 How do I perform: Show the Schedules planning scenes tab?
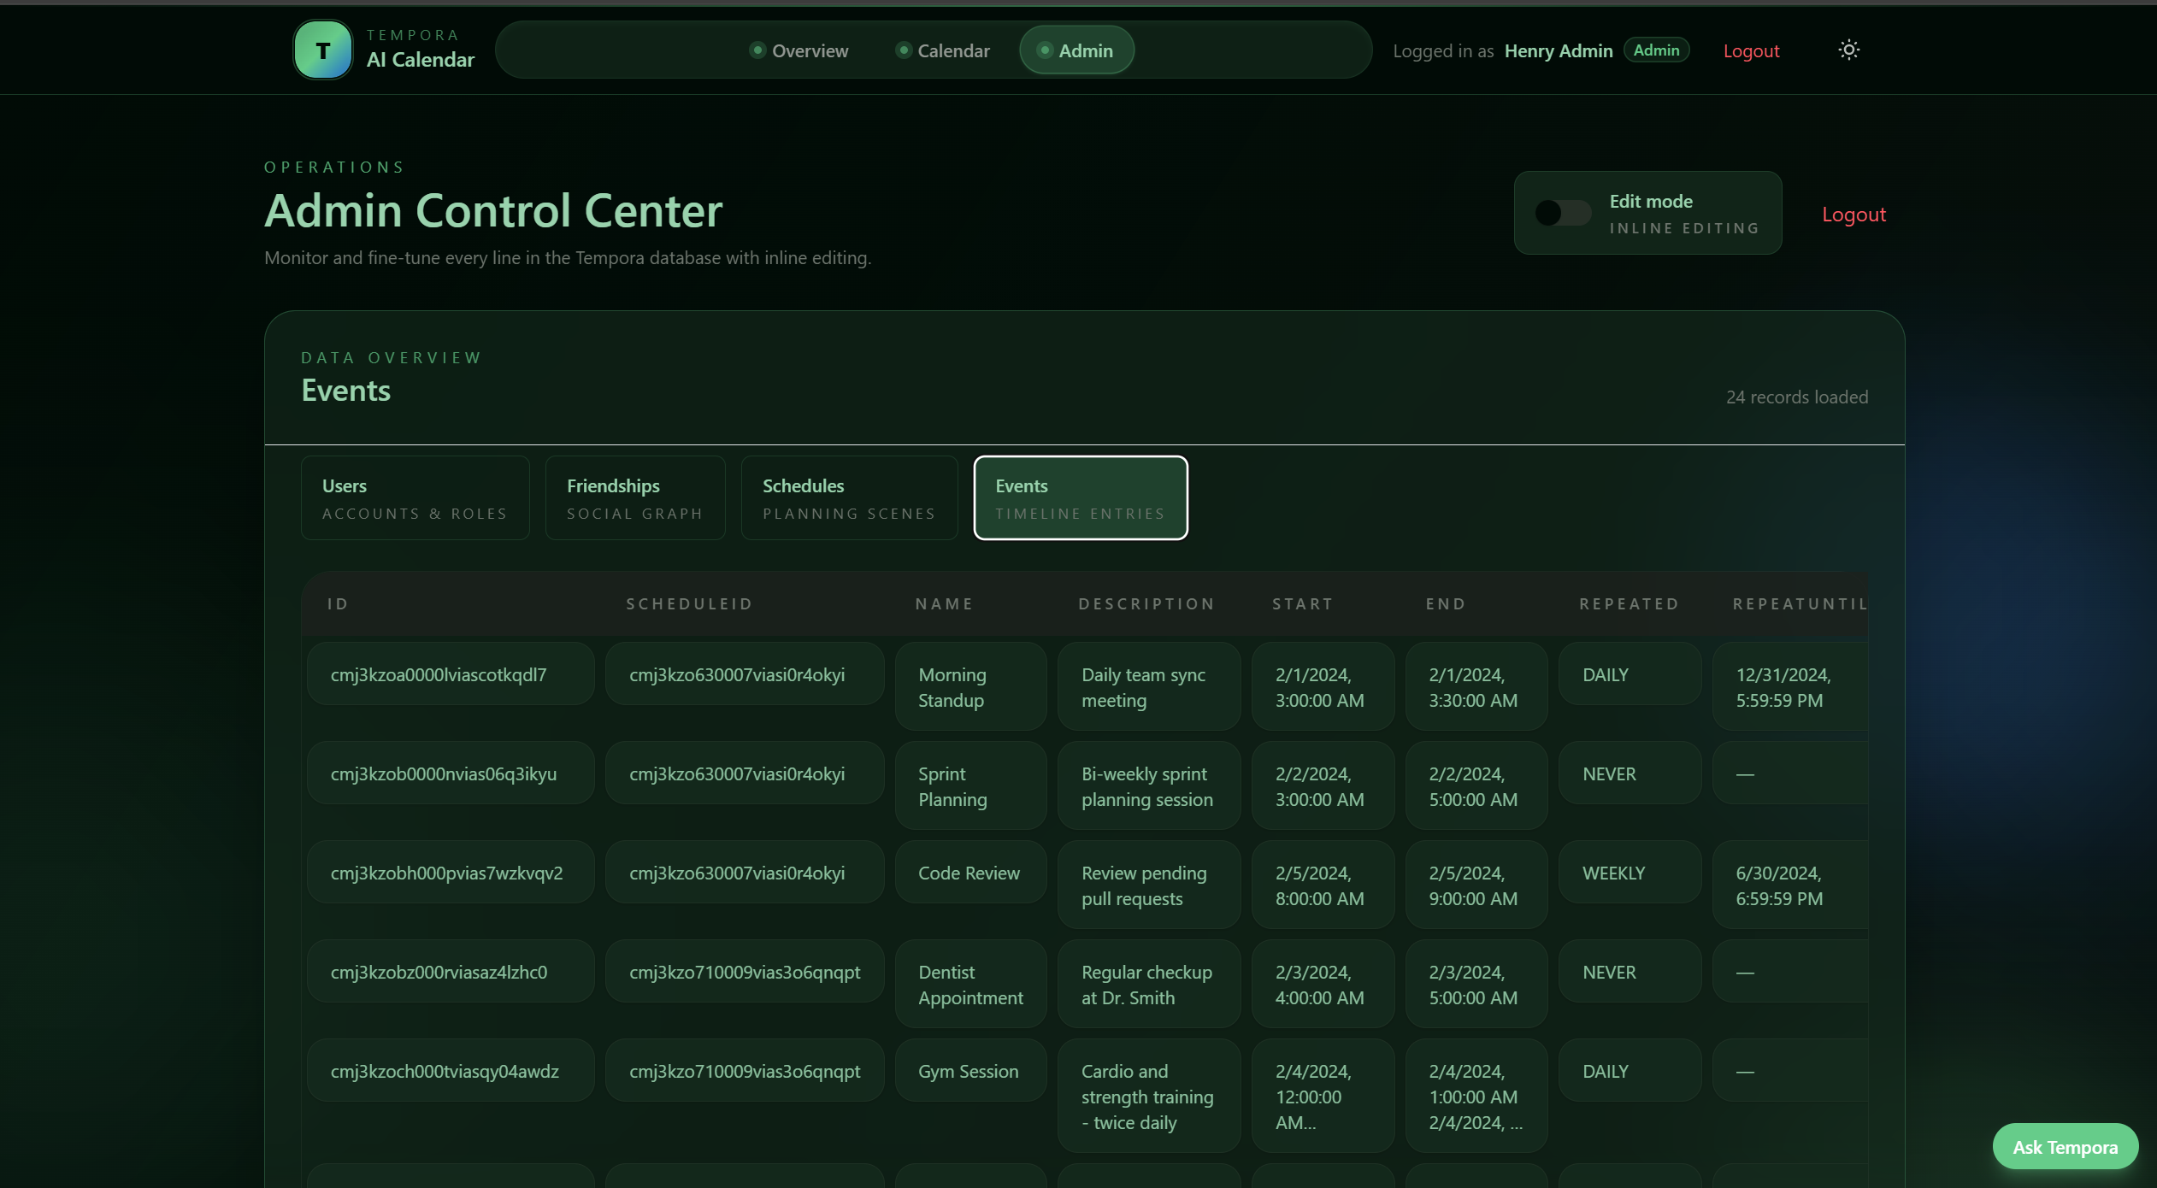click(x=848, y=498)
